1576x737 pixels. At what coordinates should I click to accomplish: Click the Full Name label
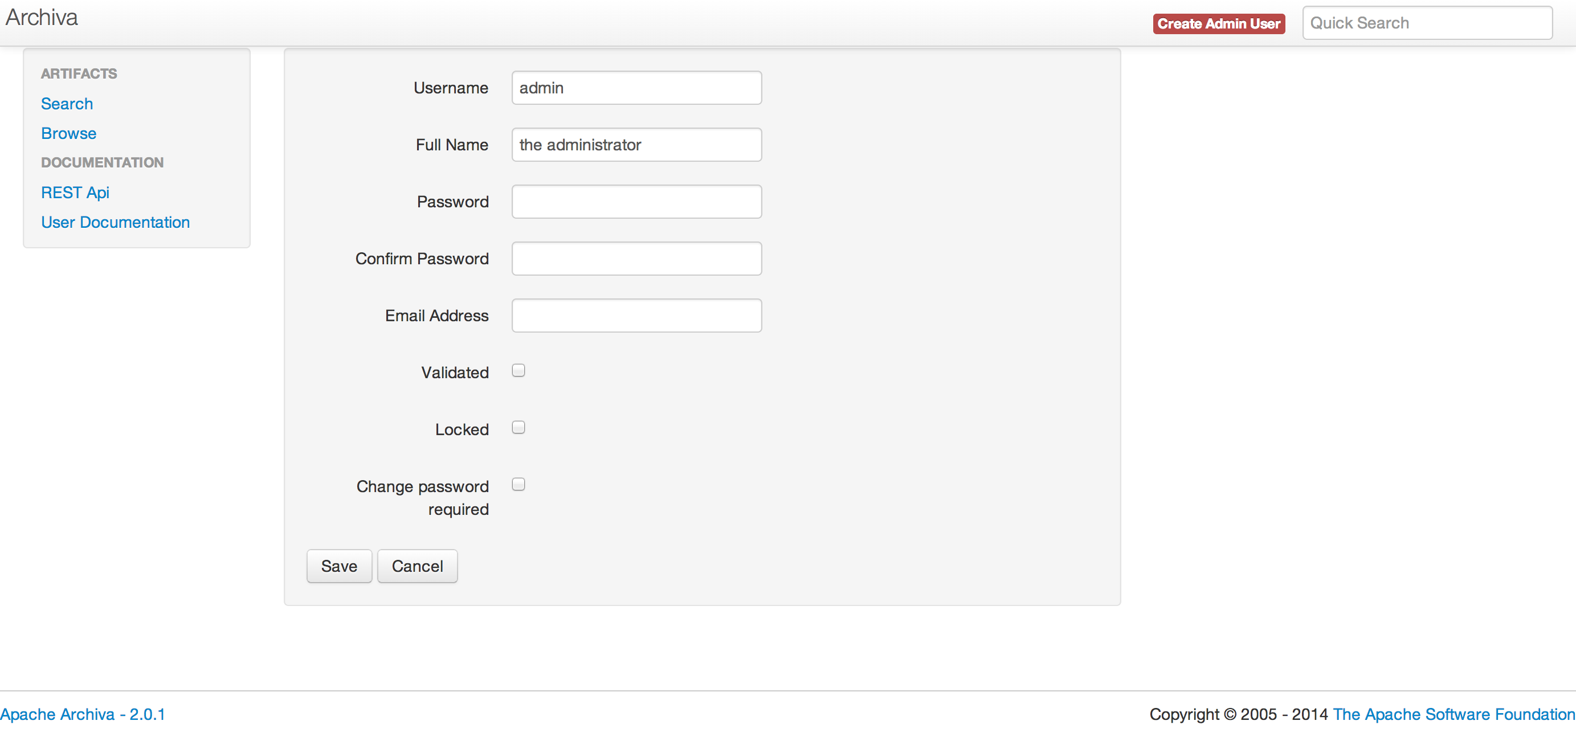pos(452,145)
